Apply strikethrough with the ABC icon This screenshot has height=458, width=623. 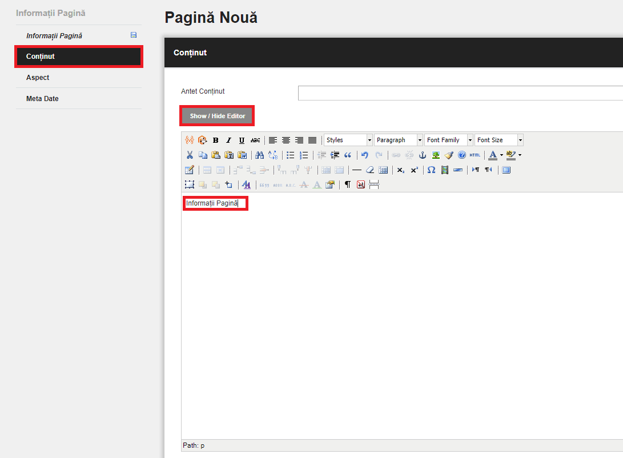255,140
